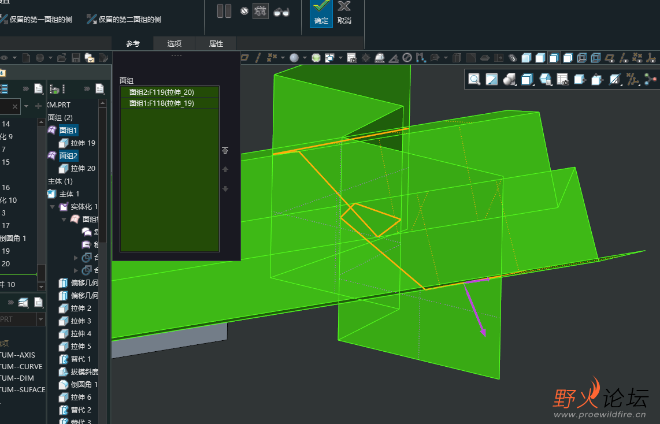Image resolution: width=660 pixels, height=424 pixels.
Task: Toggle axis display icon in toolbar
Action: (x=258, y=58)
